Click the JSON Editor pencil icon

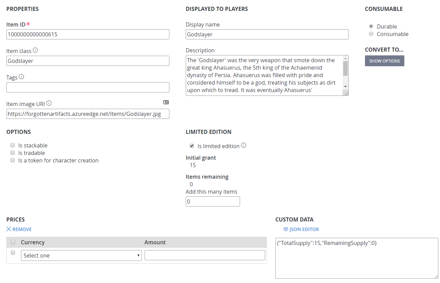coord(286,229)
